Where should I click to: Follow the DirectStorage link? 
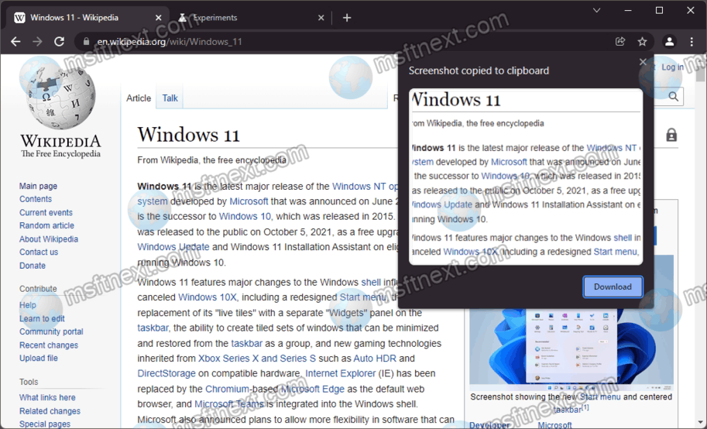(x=166, y=373)
